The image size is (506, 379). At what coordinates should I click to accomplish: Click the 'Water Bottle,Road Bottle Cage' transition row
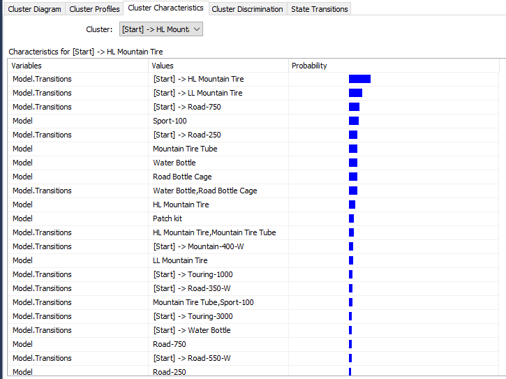tap(204, 191)
